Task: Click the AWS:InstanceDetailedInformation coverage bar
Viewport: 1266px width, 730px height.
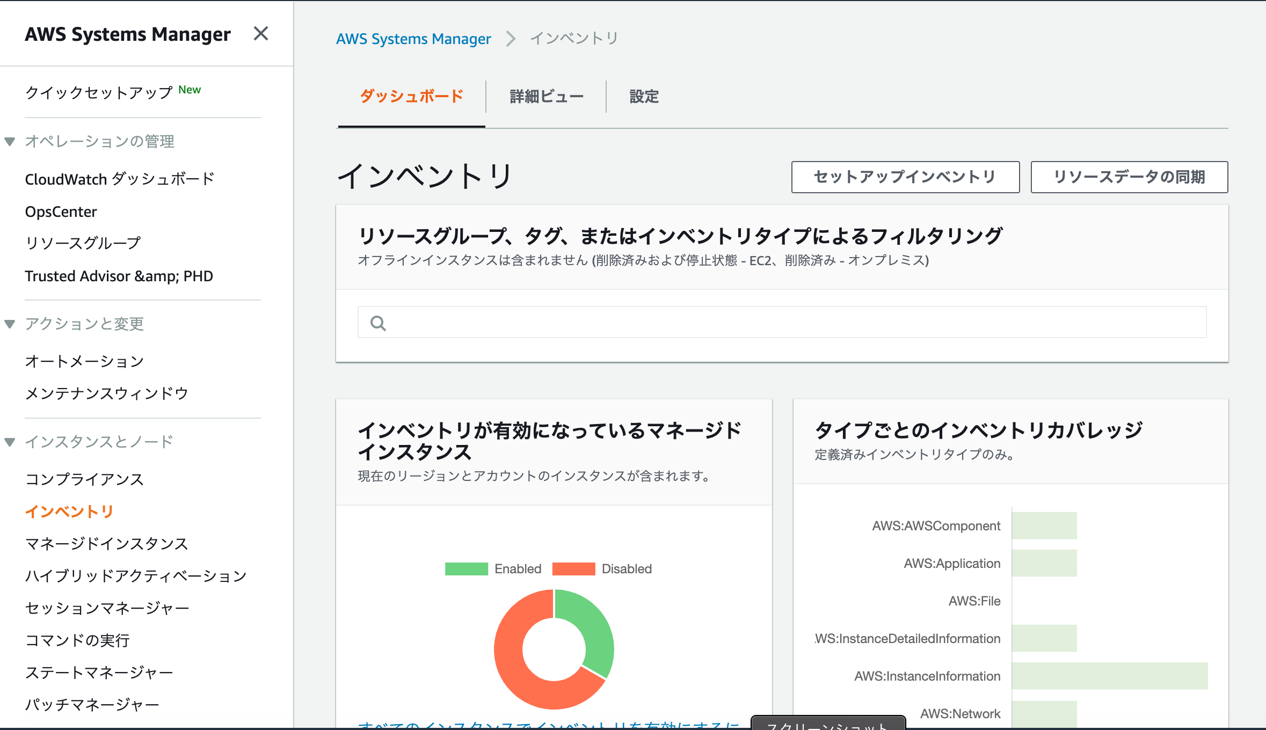Action: 1044,638
